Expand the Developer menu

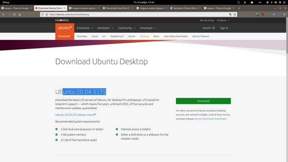pos(105,28)
